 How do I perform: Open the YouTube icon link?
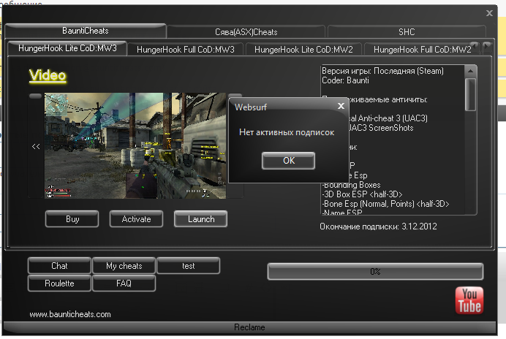469,300
